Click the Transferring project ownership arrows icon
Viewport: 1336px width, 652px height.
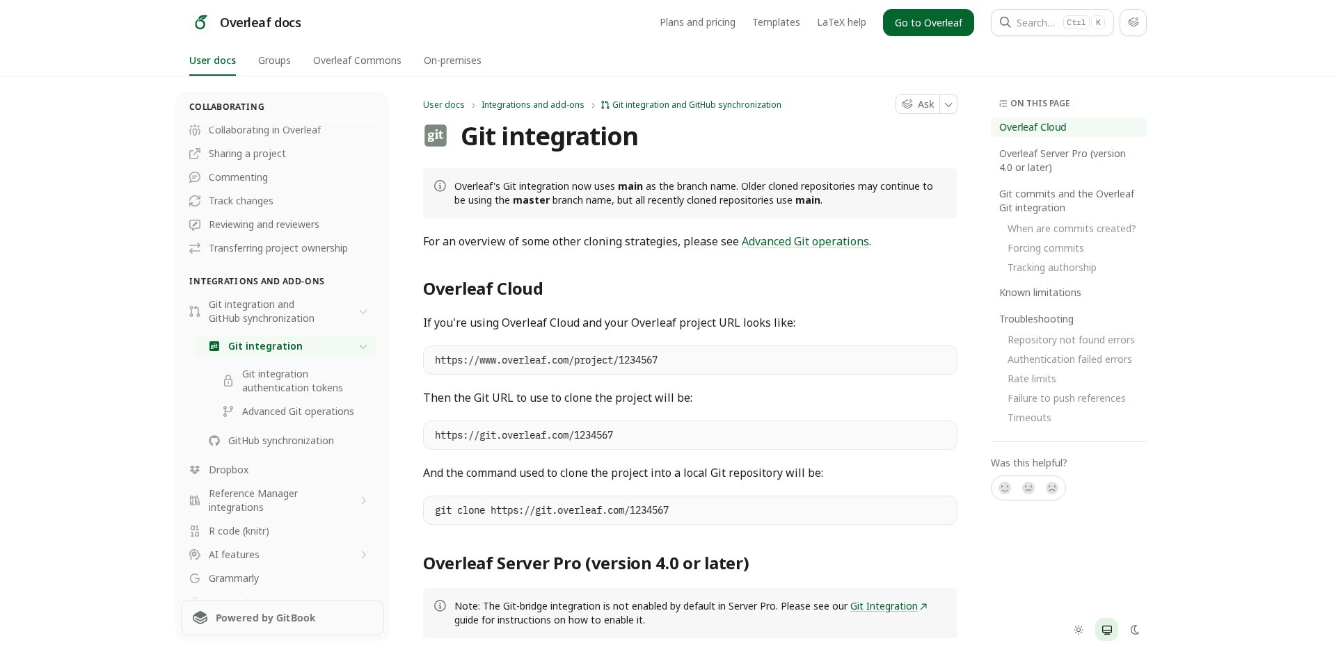(x=195, y=248)
